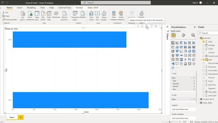Apply the Format painter

click(10, 20)
